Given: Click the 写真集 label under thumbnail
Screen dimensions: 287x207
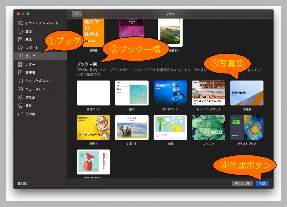Looking at the screenshot, I should (x=247, y=109).
